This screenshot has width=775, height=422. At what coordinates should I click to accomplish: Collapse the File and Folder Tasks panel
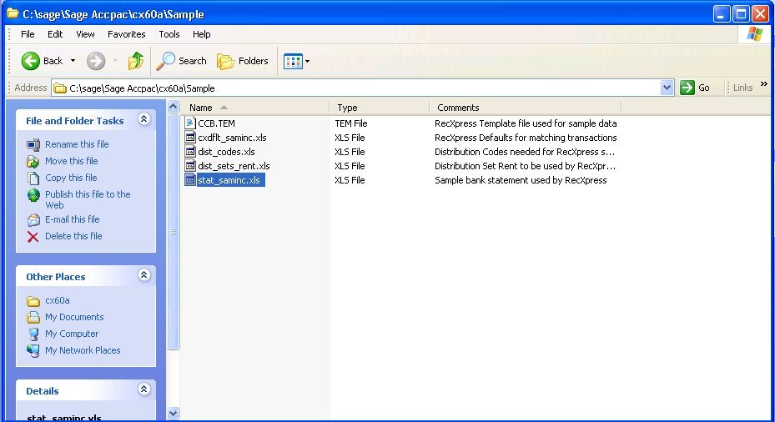click(143, 120)
